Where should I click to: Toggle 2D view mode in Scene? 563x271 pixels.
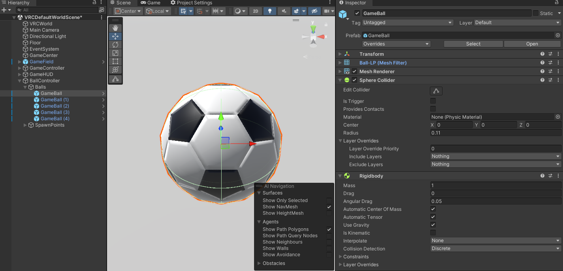pyautogui.click(x=256, y=11)
